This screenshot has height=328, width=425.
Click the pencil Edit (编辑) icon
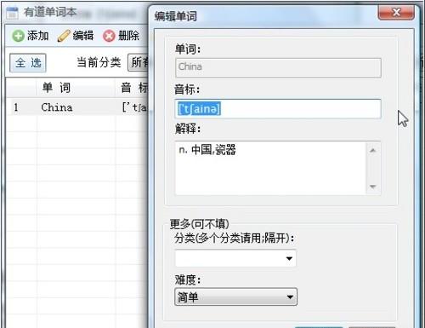click(x=64, y=36)
